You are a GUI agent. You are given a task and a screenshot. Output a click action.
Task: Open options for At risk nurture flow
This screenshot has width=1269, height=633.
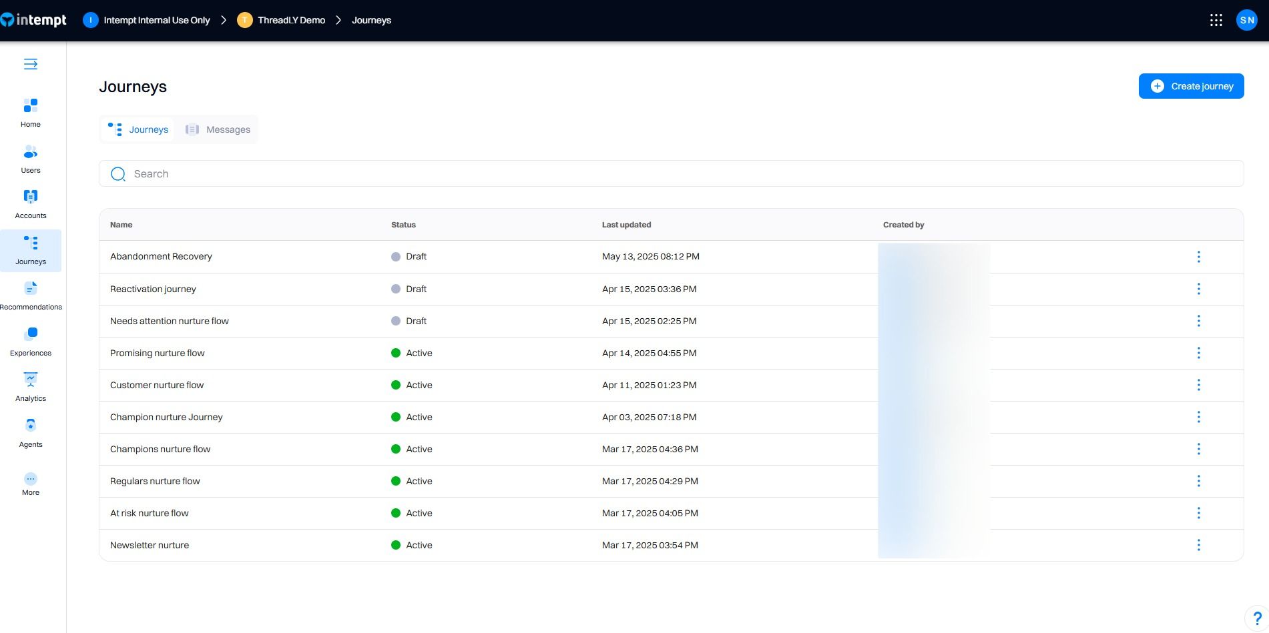[1199, 513]
